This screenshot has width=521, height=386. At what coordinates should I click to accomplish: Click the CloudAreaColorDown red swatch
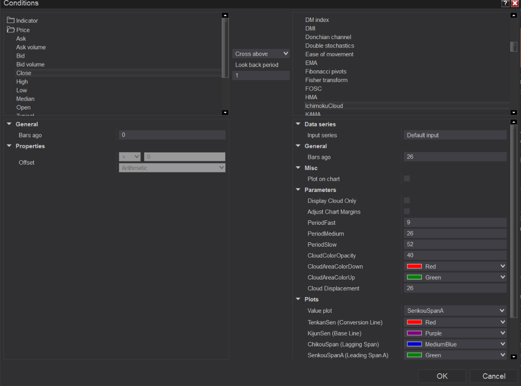(414, 267)
